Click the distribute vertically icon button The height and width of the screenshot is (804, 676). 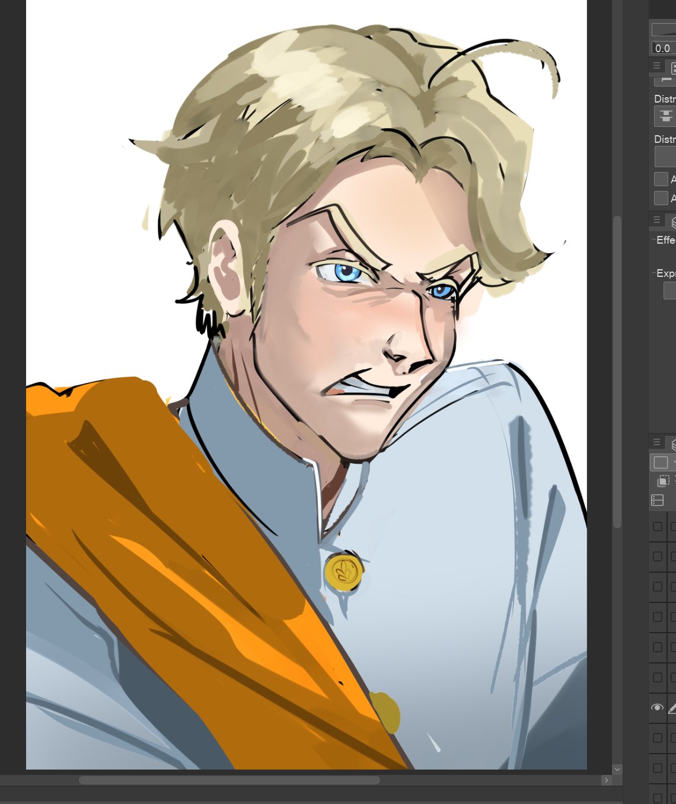(x=665, y=116)
